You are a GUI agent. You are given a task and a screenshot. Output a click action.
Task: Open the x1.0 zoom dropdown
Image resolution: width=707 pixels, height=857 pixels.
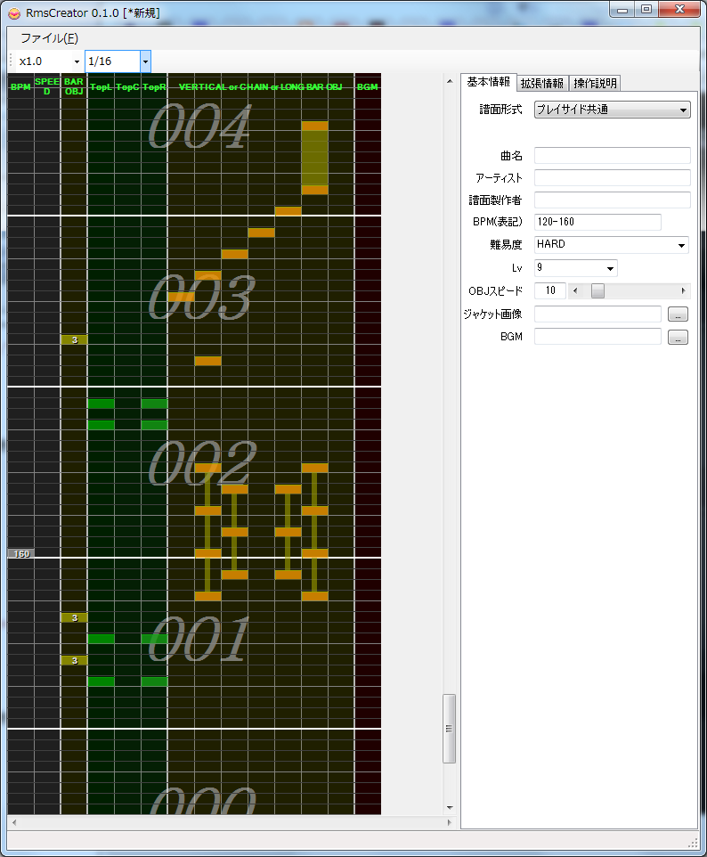(77, 61)
